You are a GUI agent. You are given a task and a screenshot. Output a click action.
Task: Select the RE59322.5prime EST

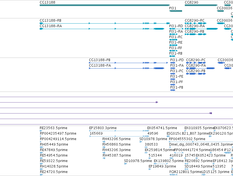coord(41,164)
